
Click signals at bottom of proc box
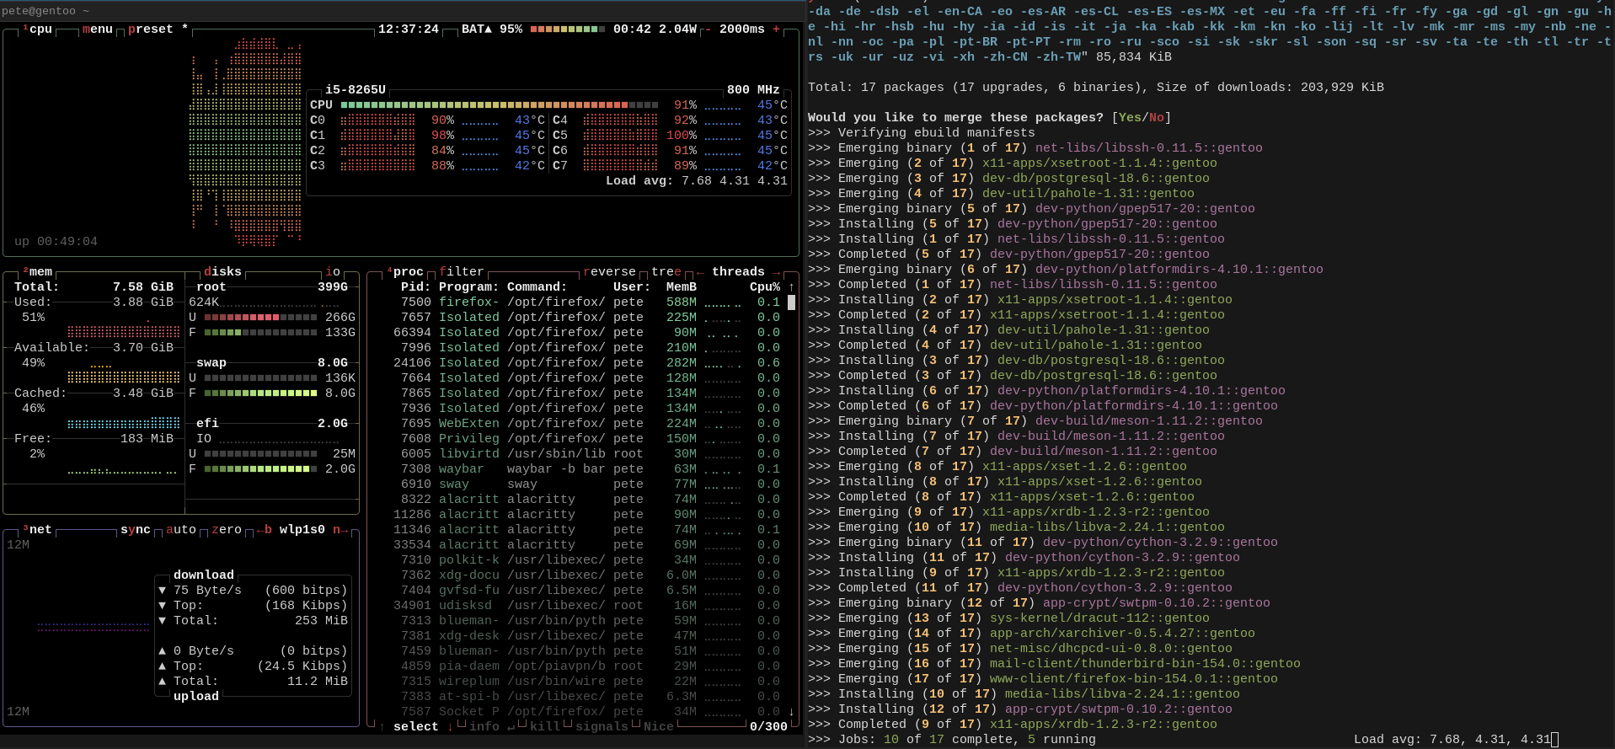click(x=602, y=727)
